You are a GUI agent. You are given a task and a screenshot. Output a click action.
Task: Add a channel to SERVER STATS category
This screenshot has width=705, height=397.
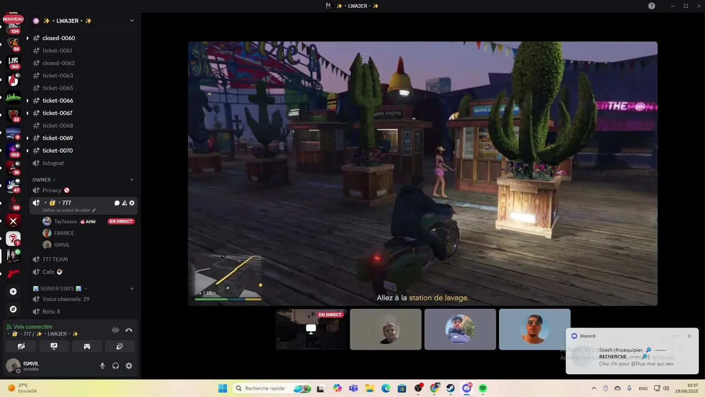coord(132,288)
